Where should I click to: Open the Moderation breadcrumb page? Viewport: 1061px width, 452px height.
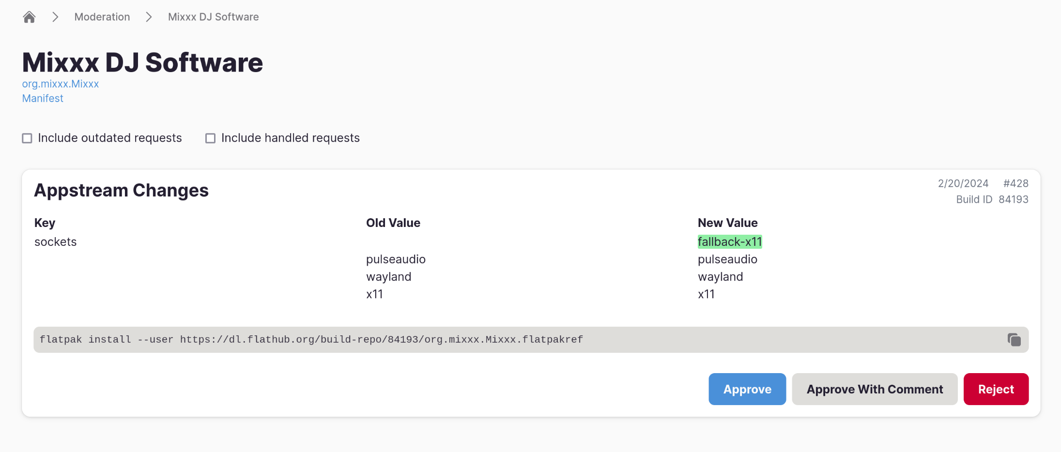pyautogui.click(x=102, y=16)
